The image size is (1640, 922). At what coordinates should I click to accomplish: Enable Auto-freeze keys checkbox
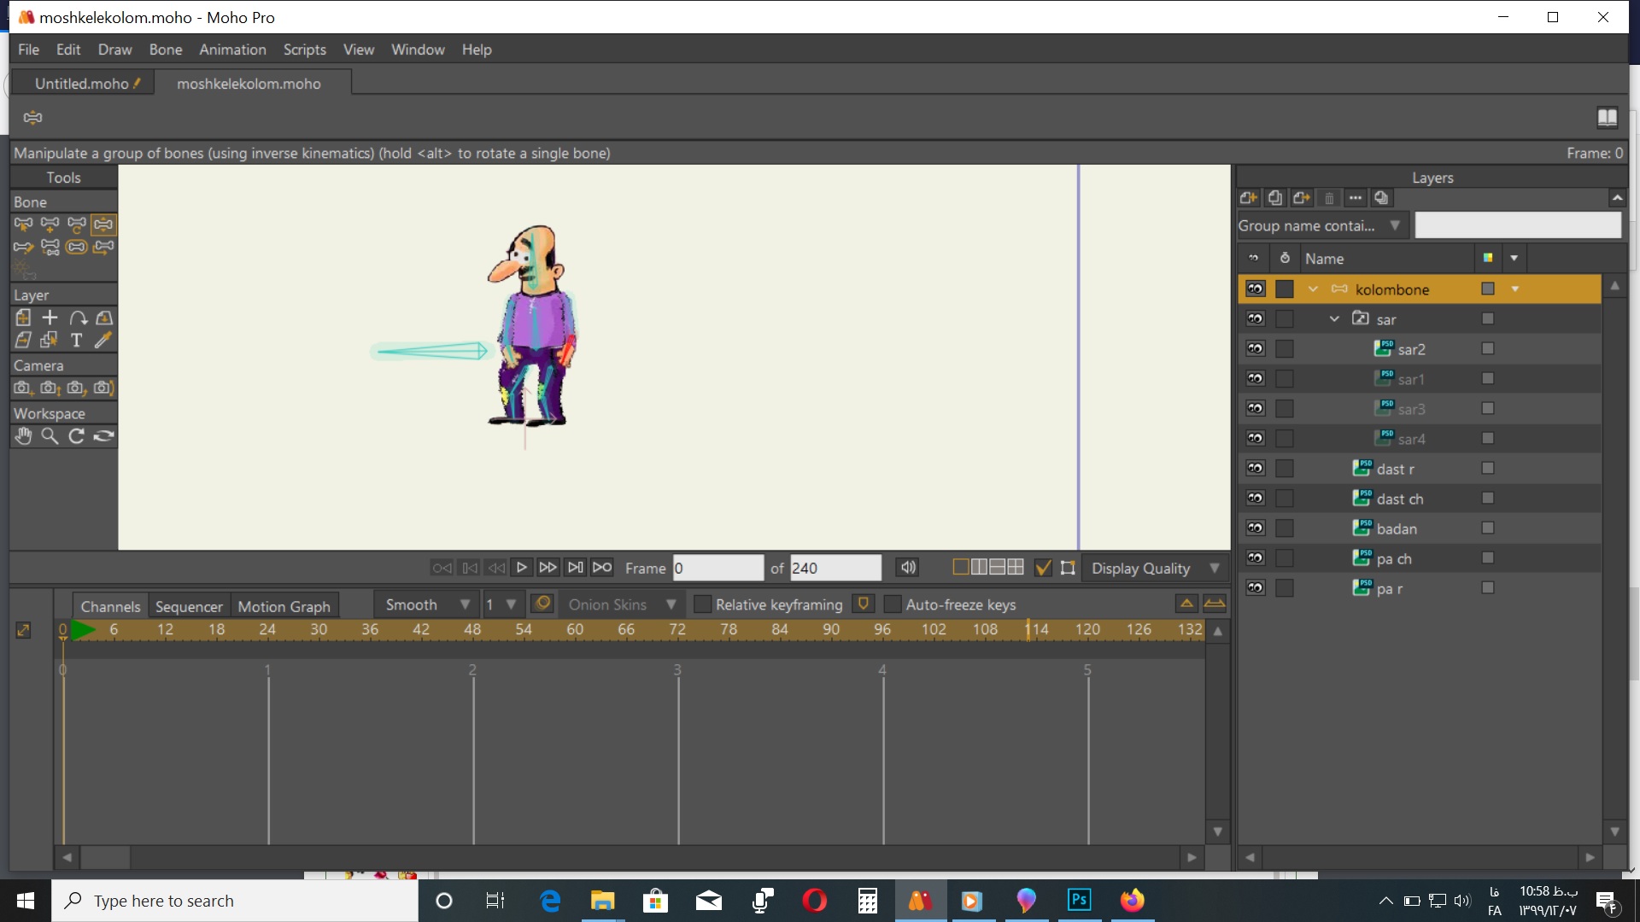pos(891,604)
